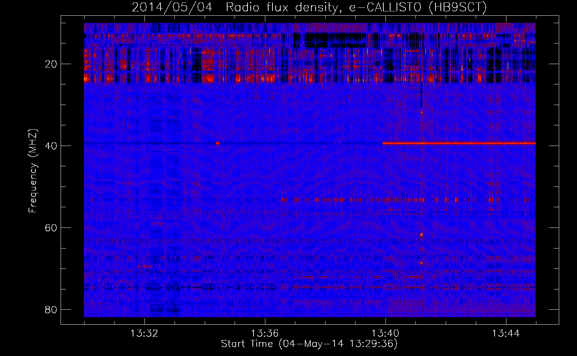Click the 13:44 time tick label
The height and width of the screenshot is (356, 577).
(506, 334)
